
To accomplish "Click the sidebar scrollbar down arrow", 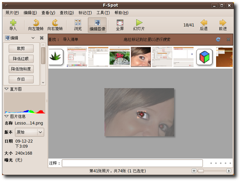I will [x=43, y=83].
